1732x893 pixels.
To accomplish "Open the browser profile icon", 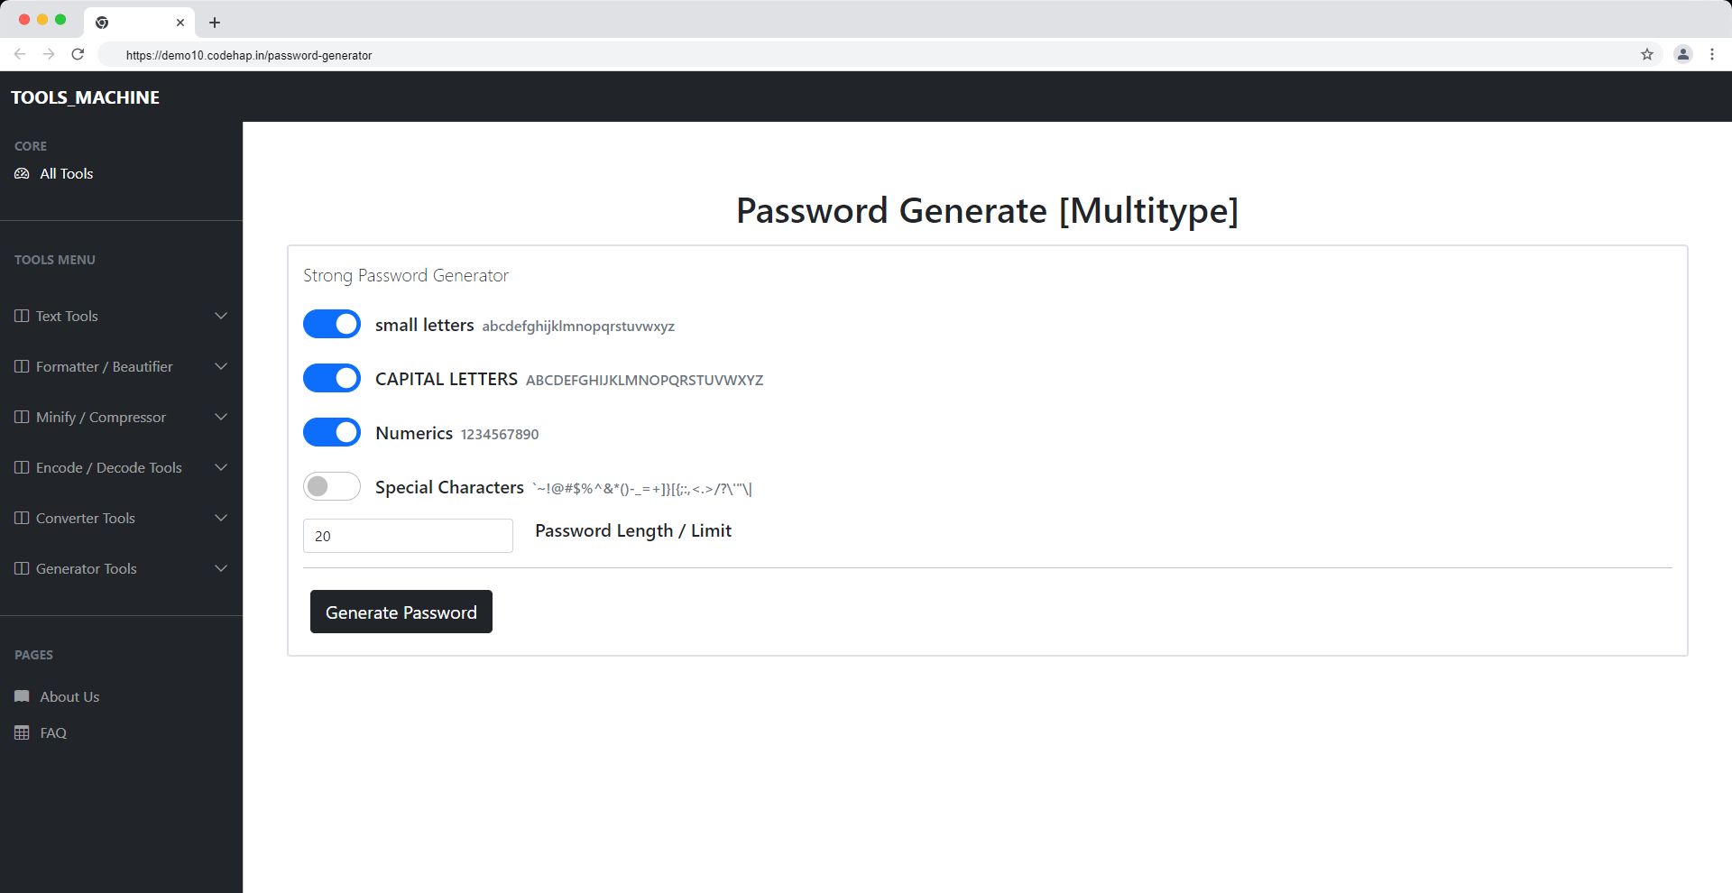I will [x=1683, y=55].
